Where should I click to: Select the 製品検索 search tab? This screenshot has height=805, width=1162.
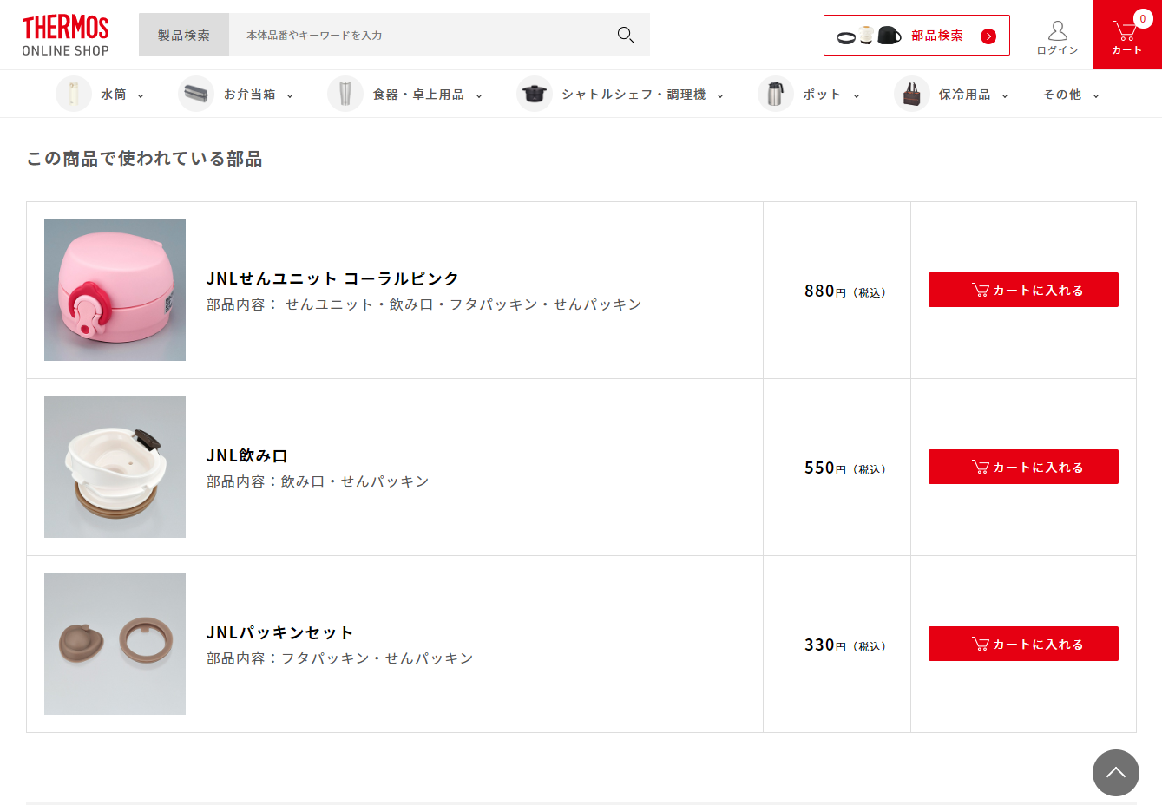[184, 35]
